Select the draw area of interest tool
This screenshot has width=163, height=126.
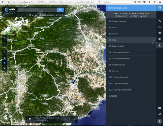pyautogui.click(x=5, y=52)
